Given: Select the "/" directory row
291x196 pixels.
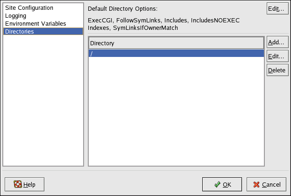Looking at the screenshot, I should click(176, 54).
